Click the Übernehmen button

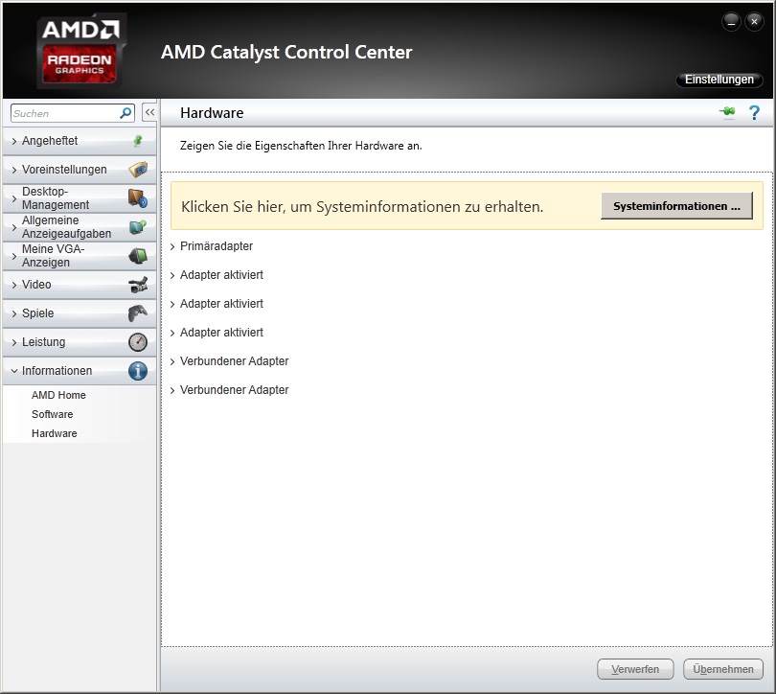point(723,669)
